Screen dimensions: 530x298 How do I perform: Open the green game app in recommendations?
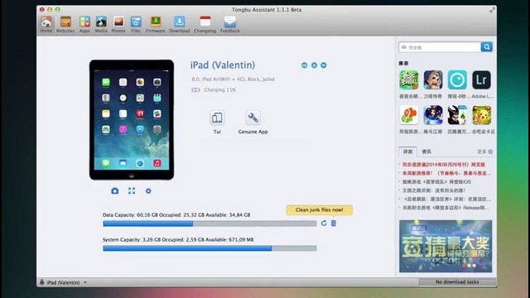click(x=408, y=79)
